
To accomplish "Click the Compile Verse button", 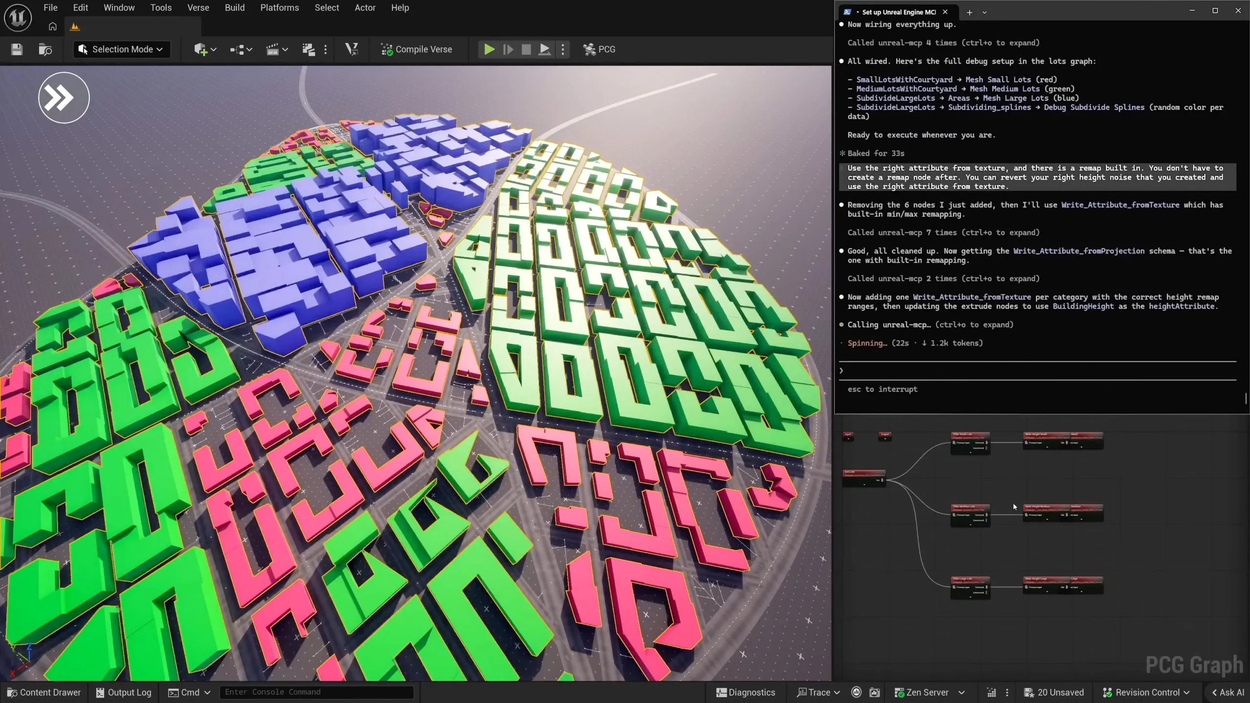I will click(417, 49).
